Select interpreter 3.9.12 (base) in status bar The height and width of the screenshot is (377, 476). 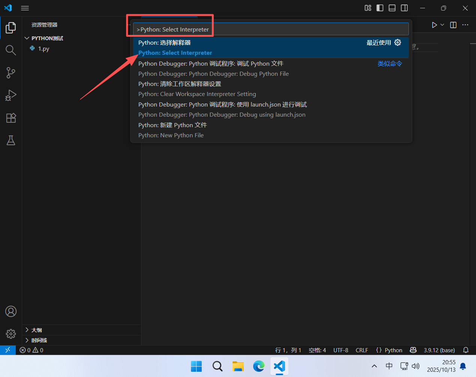pyautogui.click(x=439, y=350)
